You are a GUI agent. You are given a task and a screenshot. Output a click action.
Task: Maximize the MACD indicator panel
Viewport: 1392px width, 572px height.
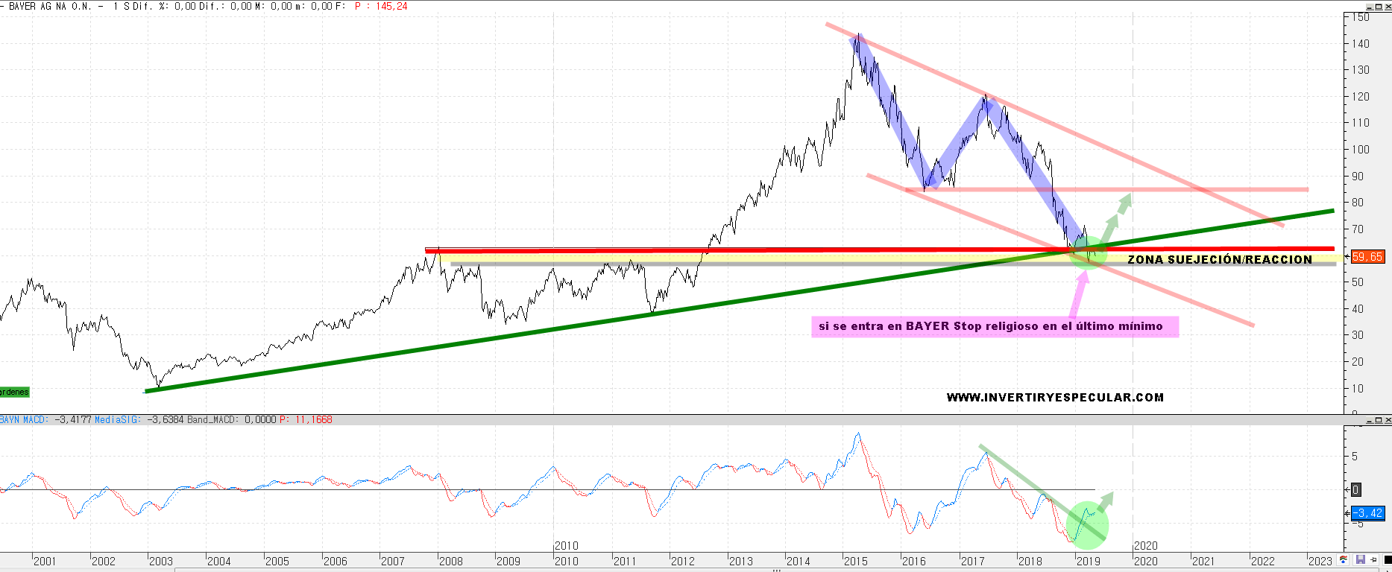point(1379,421)
